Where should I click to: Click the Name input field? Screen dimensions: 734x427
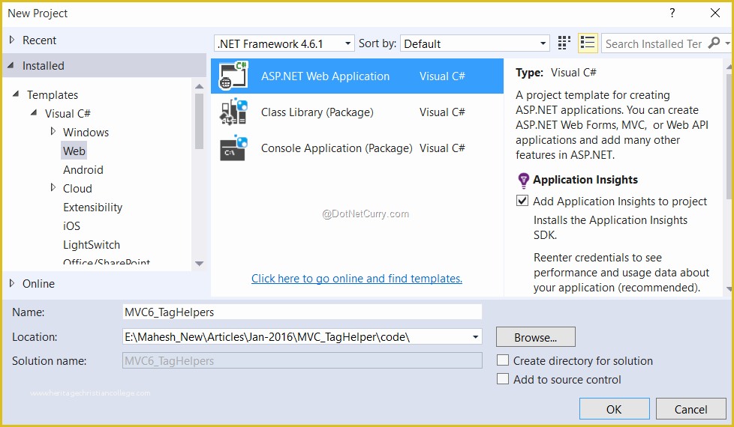(302, 312)
